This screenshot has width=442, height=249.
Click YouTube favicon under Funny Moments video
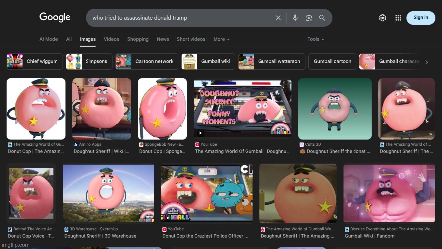[197, 144]
